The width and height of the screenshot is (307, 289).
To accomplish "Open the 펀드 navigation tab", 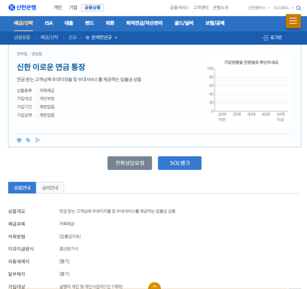I will [89, 23].
